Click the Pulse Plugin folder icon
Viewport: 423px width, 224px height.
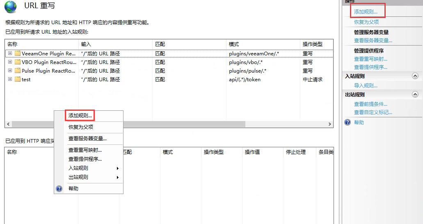point(18,71)
